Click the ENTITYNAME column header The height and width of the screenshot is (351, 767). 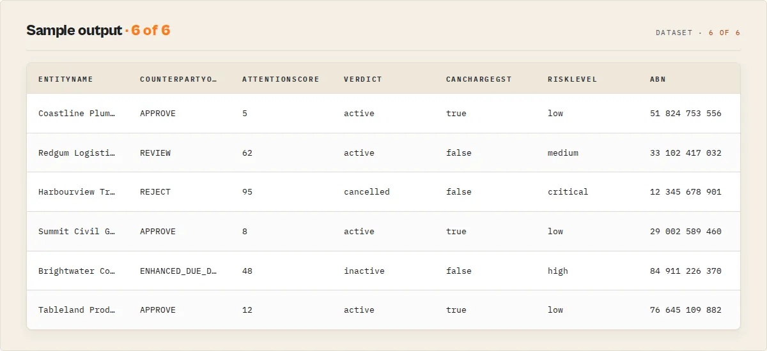(66, 79)
